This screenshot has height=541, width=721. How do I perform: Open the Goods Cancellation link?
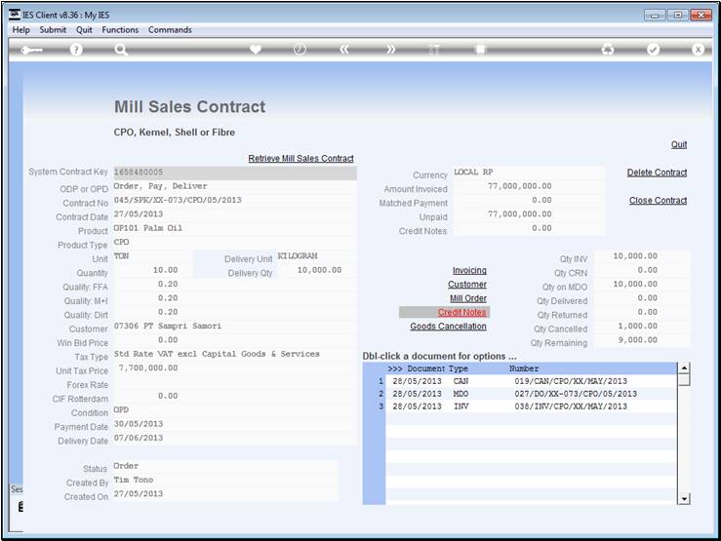(x=449, y=327)
